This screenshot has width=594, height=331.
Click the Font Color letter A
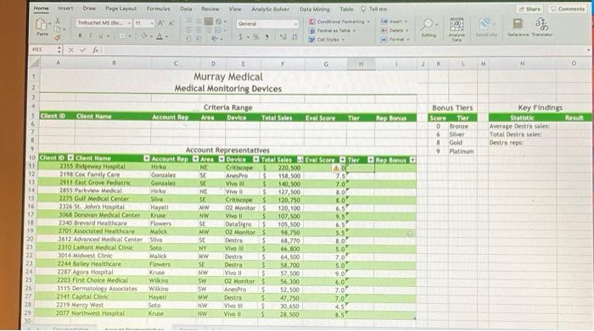160,36
